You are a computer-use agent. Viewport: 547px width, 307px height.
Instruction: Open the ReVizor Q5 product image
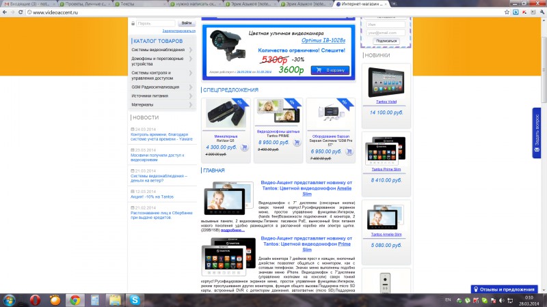(226, 114)
